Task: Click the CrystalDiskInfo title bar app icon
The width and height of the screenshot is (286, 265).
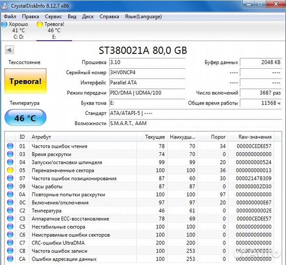Action: point(4,6)
